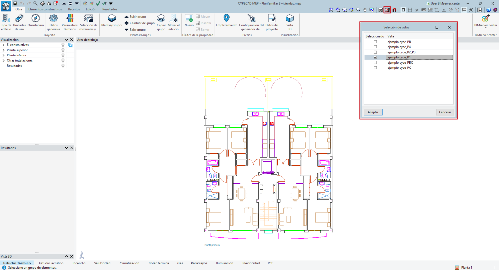Uncheck the ejemplo cype_P1 view
The width and height of the screenshot is (499, 270).
click(375, 57)
